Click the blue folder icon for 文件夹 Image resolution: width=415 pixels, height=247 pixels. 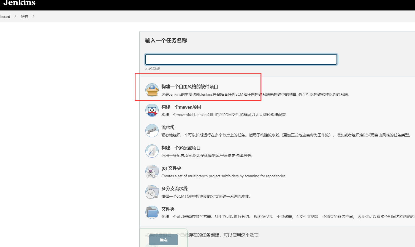pyautogui.click(x=152, y=212)
